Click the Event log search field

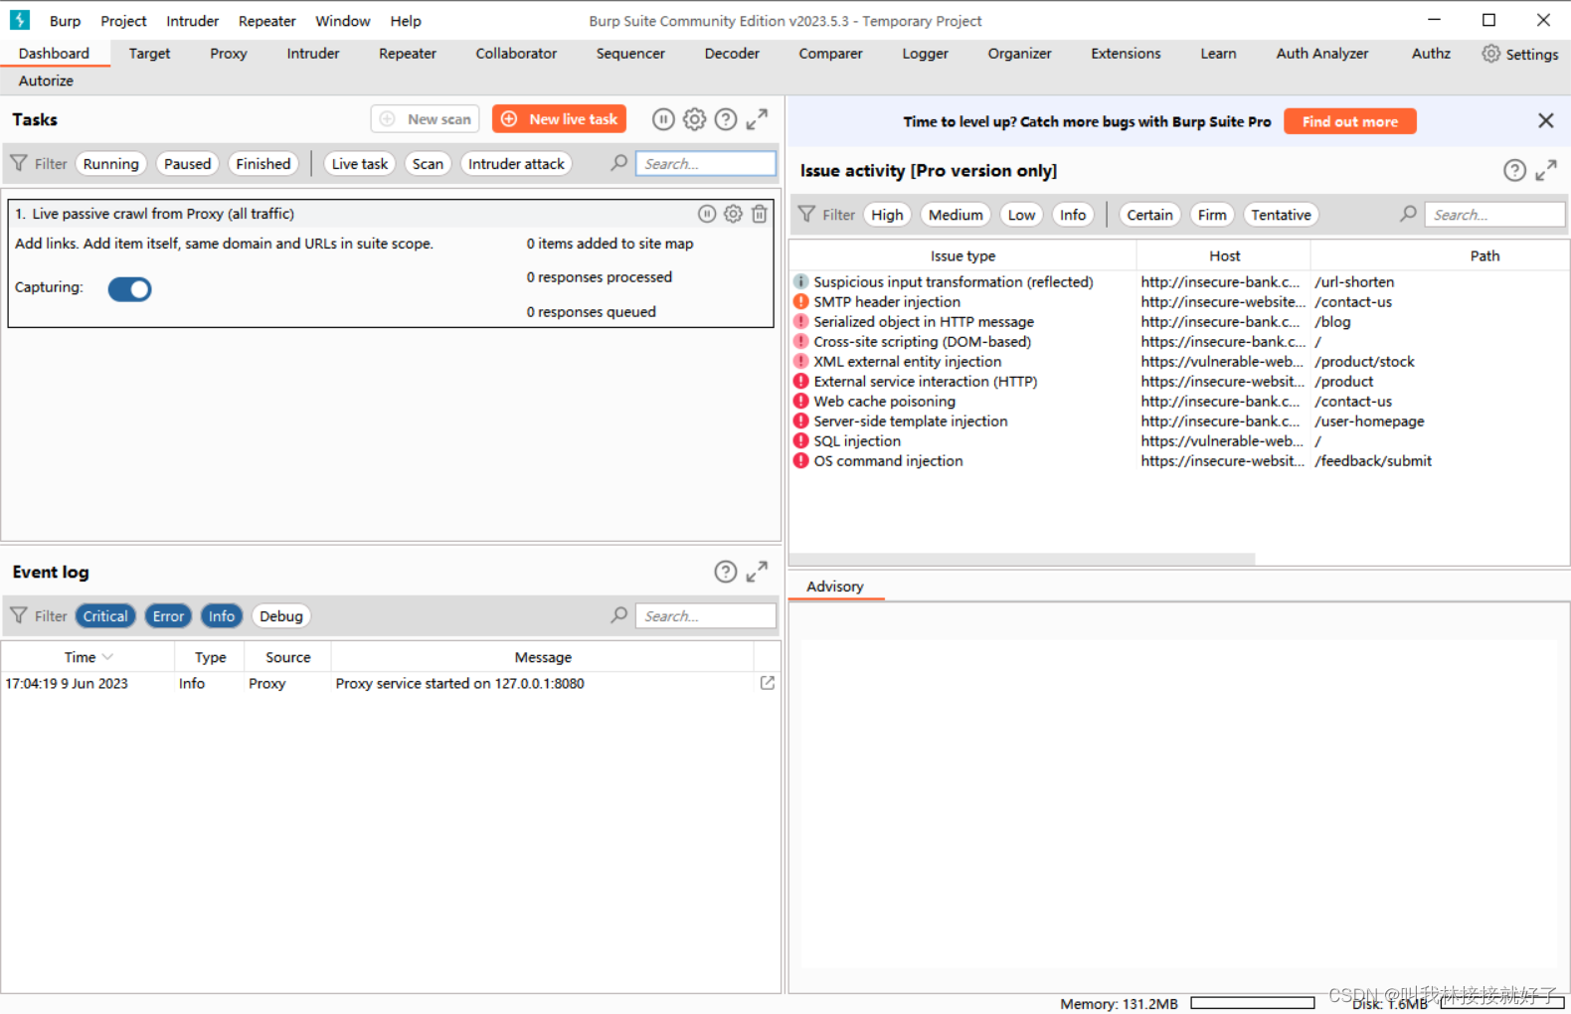click(x=706, y=616)
